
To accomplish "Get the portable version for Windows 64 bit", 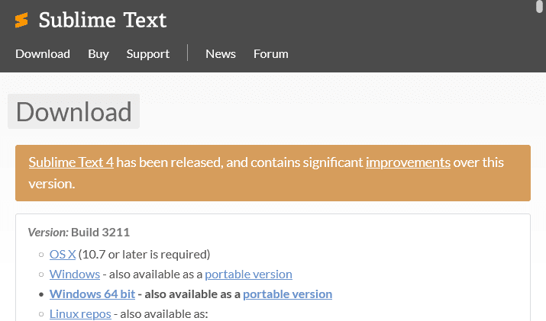I will (x=287, y=294).
